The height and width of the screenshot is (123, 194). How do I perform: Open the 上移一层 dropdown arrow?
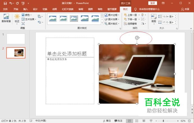pyautogui.click(x=139, y=15)
